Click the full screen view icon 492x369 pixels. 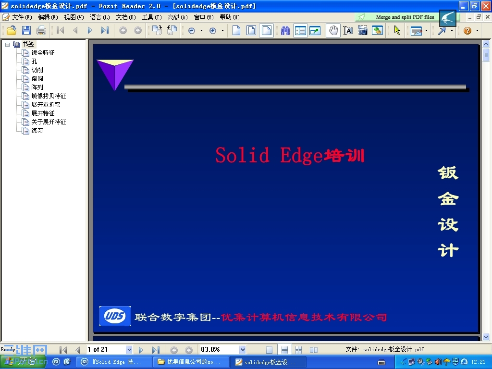[315, 30]
